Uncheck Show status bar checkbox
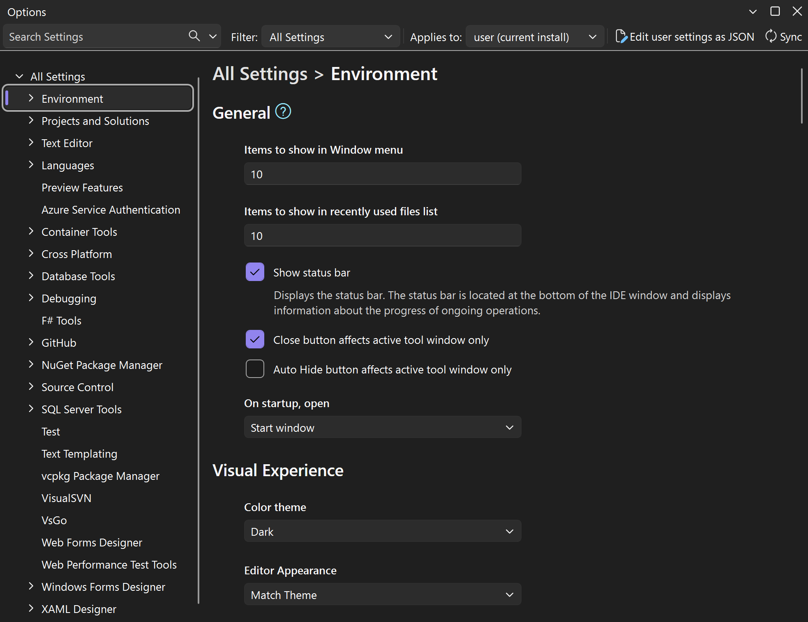 [255, 272]
